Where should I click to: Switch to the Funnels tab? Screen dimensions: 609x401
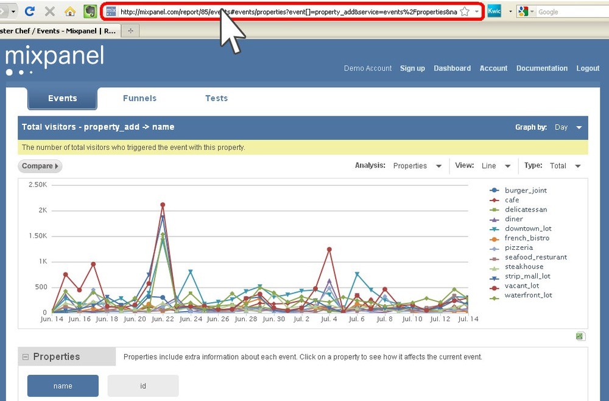(139, 98)
